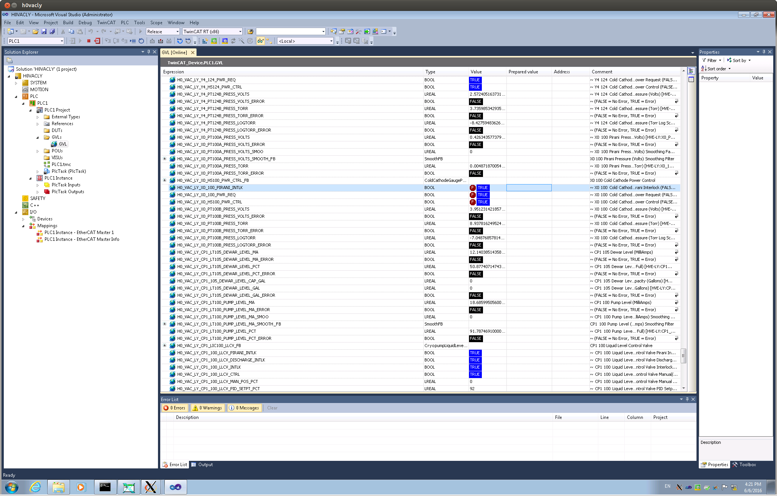Click the 0 Errors filter button
The height and width of the screenshot is (496, 777).
click(175, 408)
